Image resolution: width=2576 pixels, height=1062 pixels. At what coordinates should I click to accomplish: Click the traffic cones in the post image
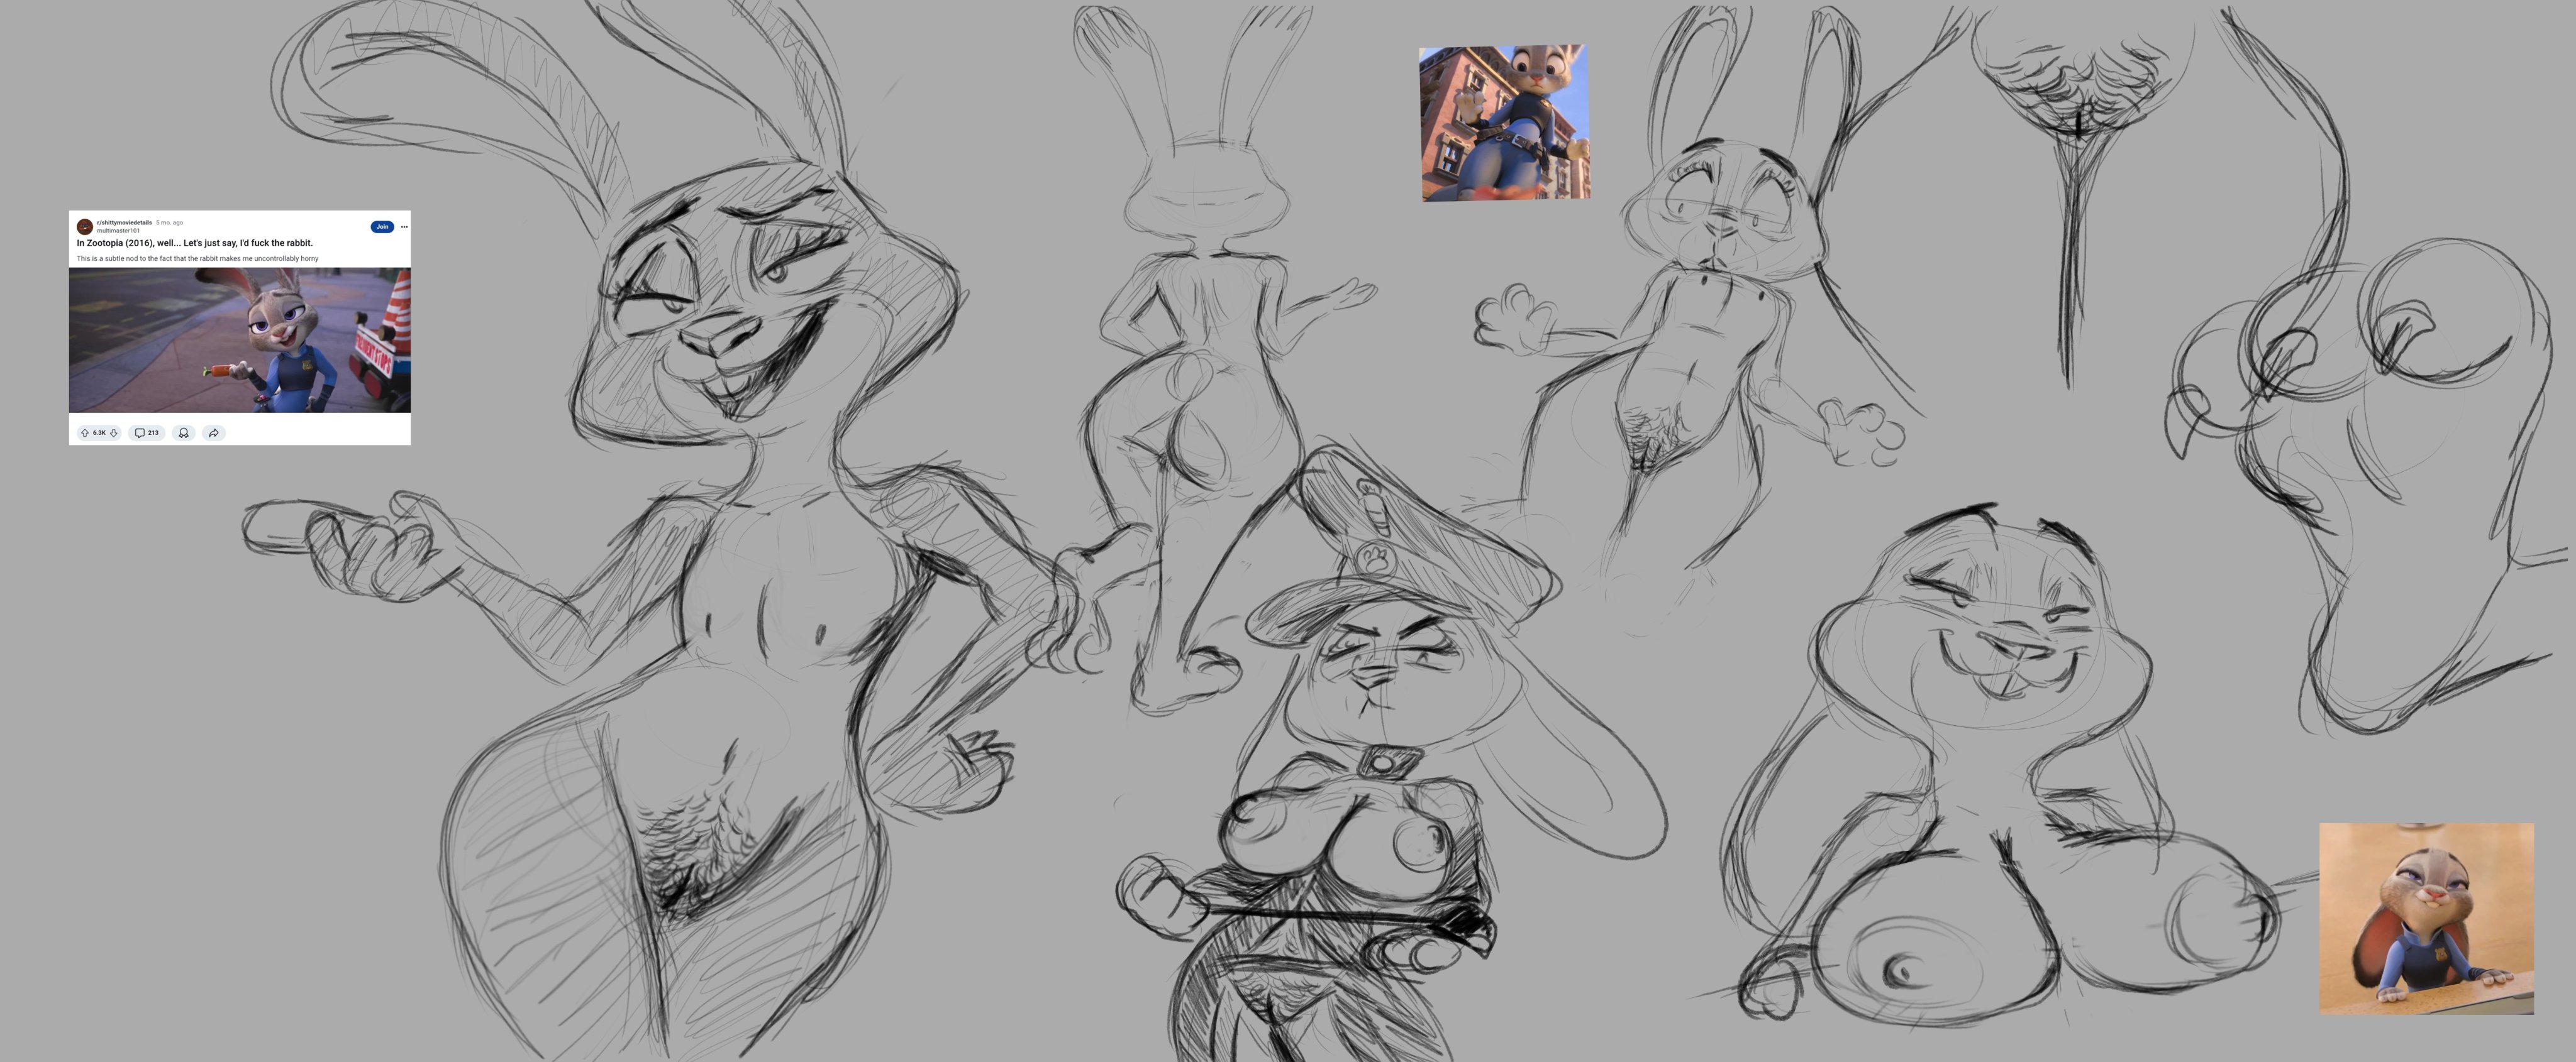399,305
